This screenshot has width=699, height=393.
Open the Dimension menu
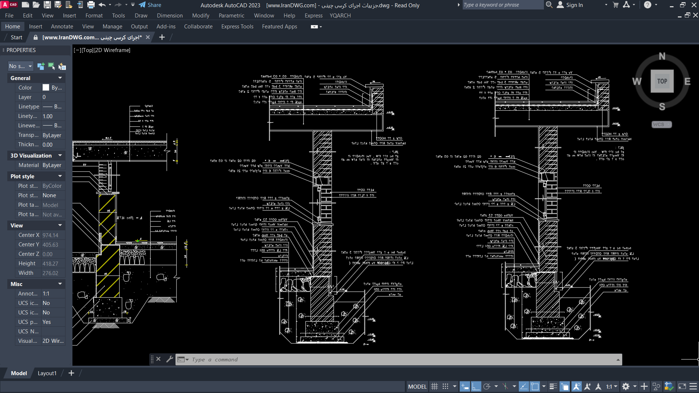[x=170, y=16]
